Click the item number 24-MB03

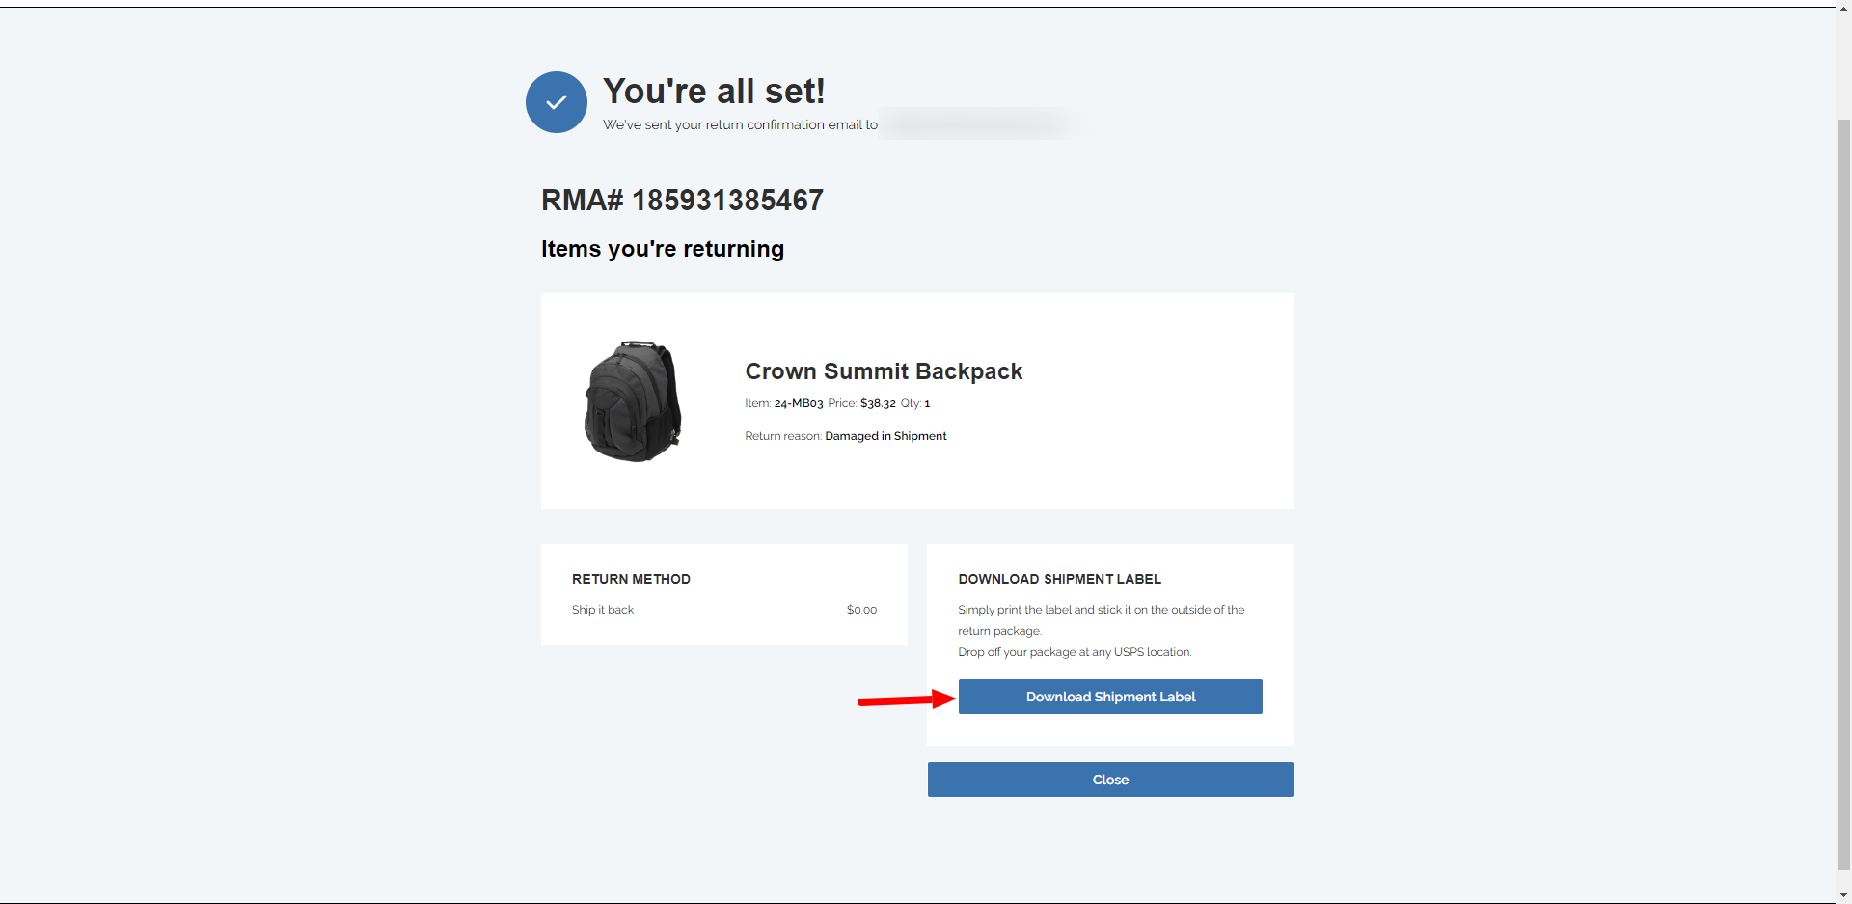(798, 403)
